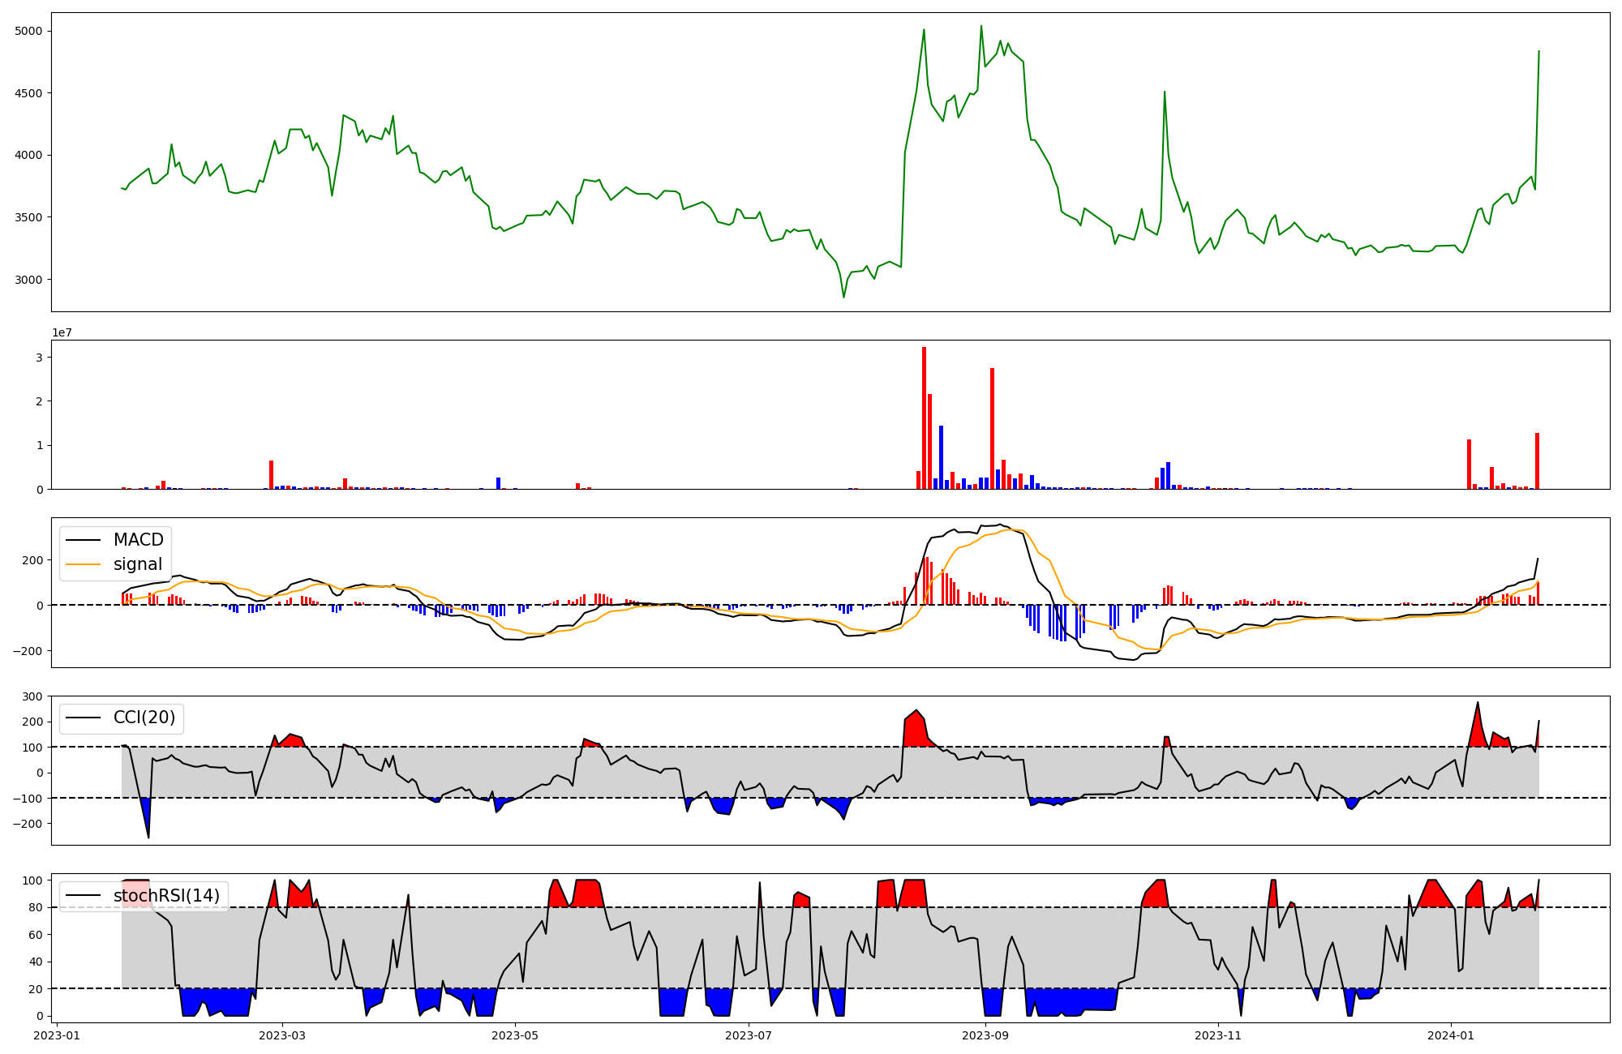Click the 5000 price axis label

point(28,32)
